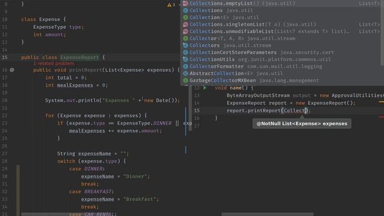The height and width of the screenshot is (216, 384).
Task: Choose Collections.unmodifiableList suggestion
Action: click(281, 31)
